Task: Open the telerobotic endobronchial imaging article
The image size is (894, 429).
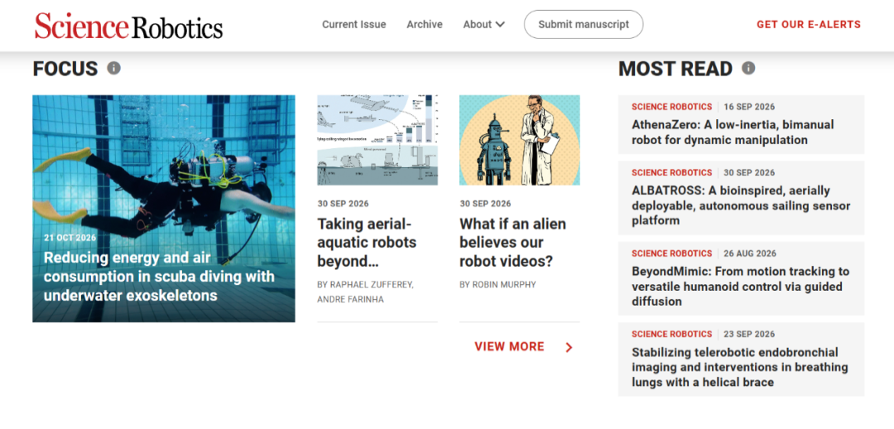Action: [739, 368]
